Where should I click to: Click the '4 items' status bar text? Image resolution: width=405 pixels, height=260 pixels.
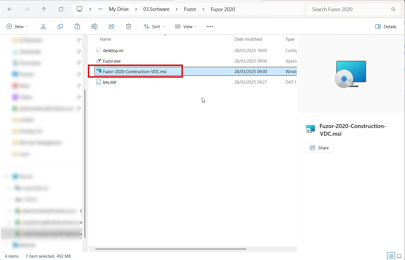point(12,256)
